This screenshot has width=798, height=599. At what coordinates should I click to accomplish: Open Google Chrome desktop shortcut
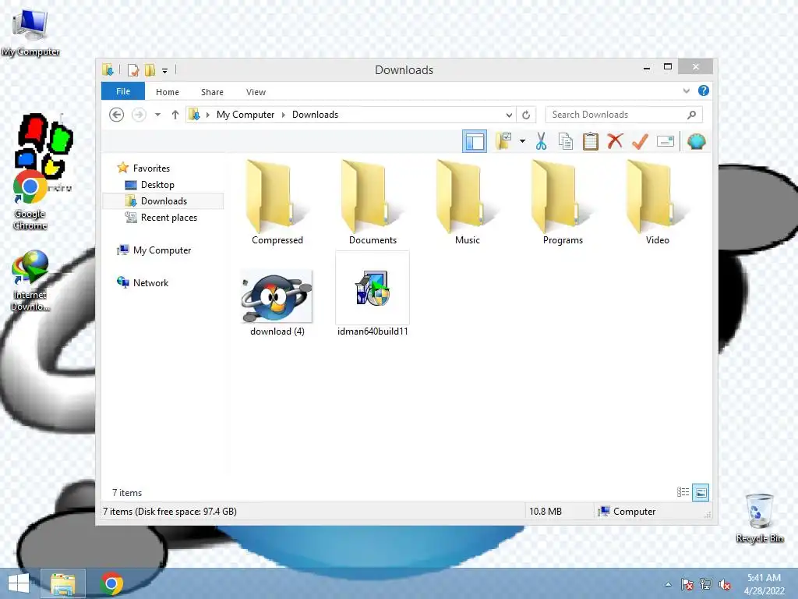pos(30,200)
